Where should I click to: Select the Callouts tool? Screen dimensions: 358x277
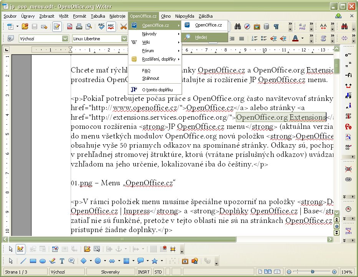pos(71,261)
